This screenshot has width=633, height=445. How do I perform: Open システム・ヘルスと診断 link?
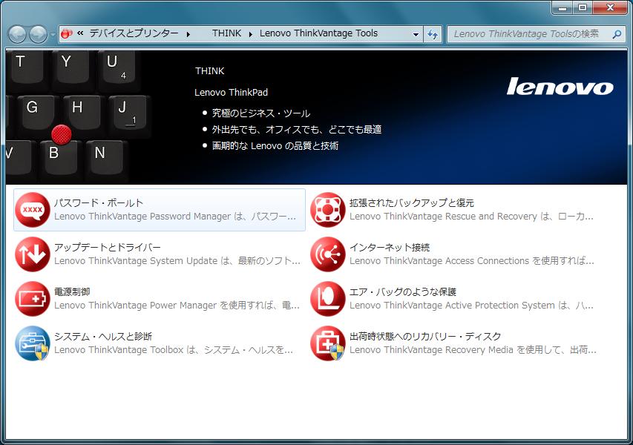(x=103, y=336)
